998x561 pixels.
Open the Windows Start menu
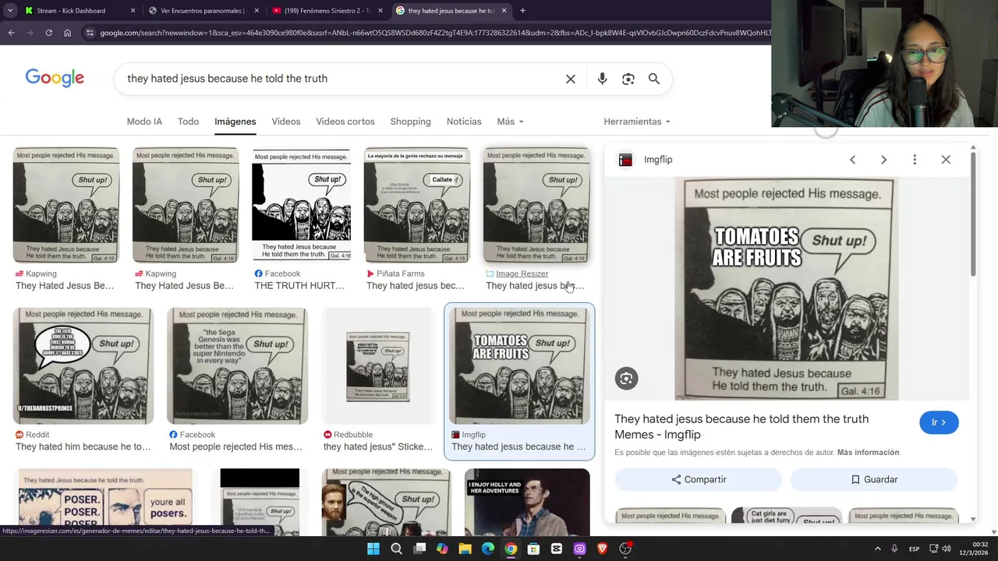click(x=373, y=549)
